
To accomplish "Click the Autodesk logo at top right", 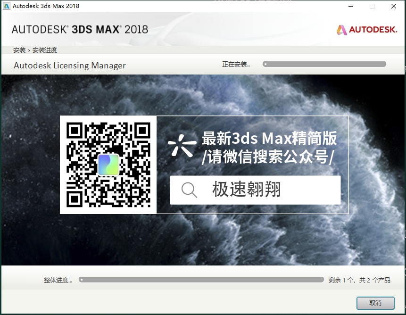I will click(x=366, y=29).
